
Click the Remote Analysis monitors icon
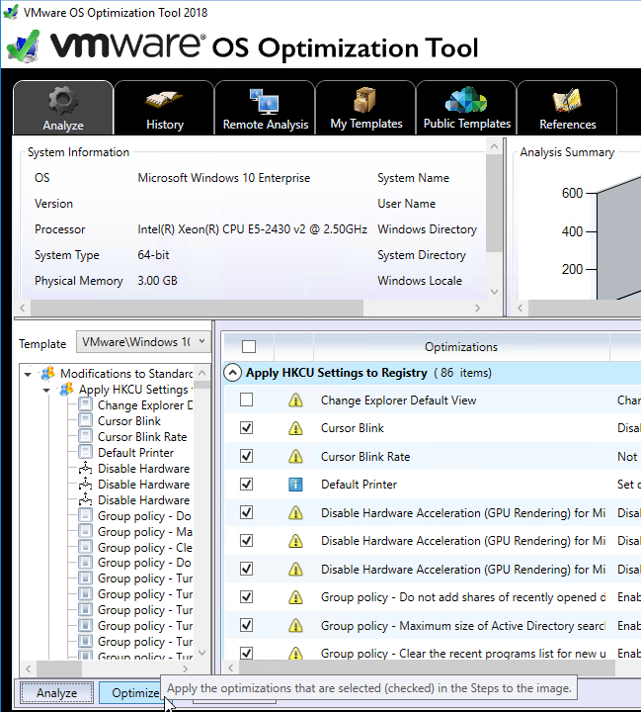pyautogui.click(x=265, y=101)
